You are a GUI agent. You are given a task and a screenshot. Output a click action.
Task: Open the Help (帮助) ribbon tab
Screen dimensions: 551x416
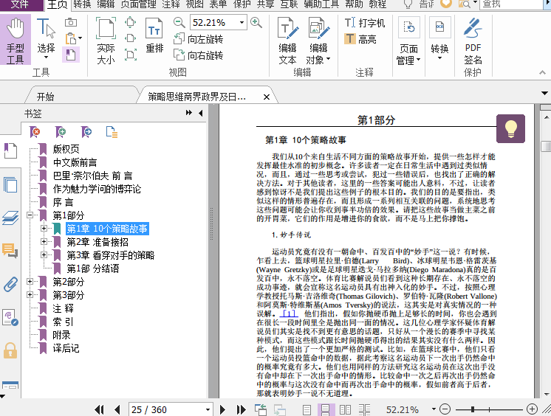(354, 4)
